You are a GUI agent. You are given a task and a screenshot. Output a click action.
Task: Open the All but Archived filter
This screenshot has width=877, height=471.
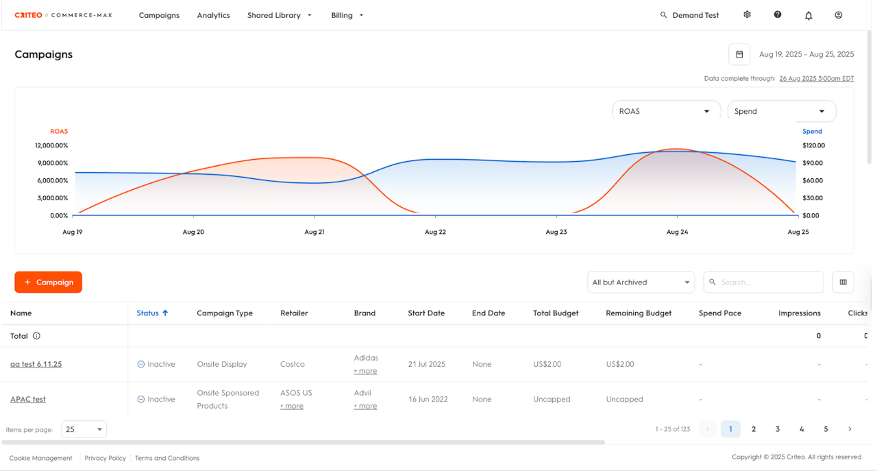tap(641, 282)
